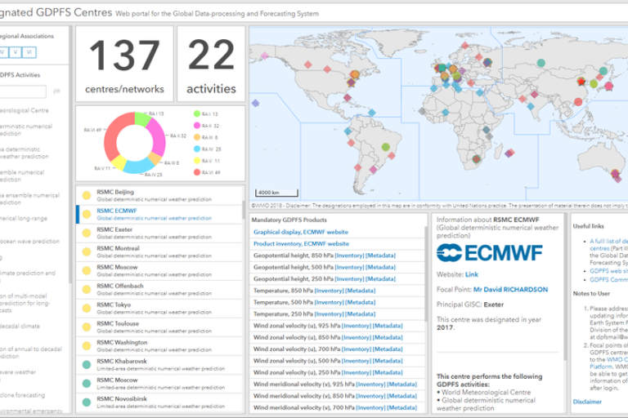Select the RSMC Moscow limited-area prediction row

coord(159,384)
